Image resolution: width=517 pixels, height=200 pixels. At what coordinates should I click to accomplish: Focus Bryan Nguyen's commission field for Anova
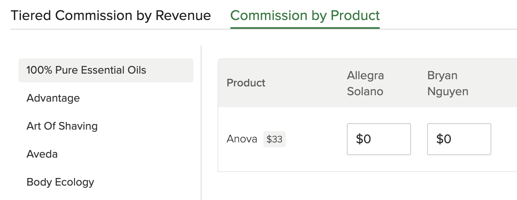click(459, 139)
